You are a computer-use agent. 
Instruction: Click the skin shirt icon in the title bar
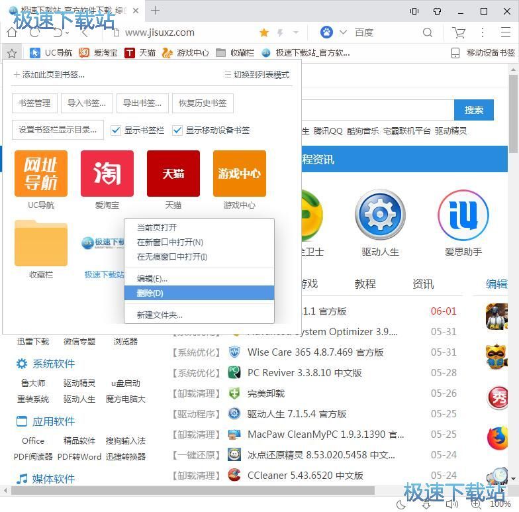point(437,11)
